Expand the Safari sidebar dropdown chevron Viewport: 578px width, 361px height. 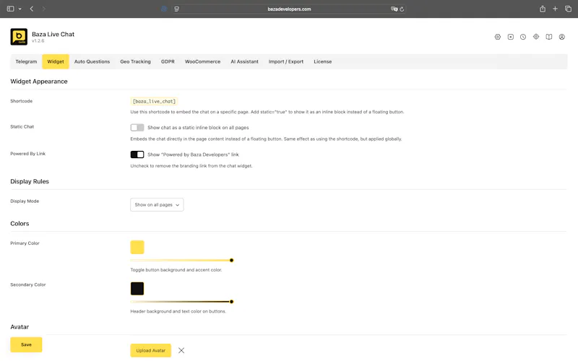point(20,9)
